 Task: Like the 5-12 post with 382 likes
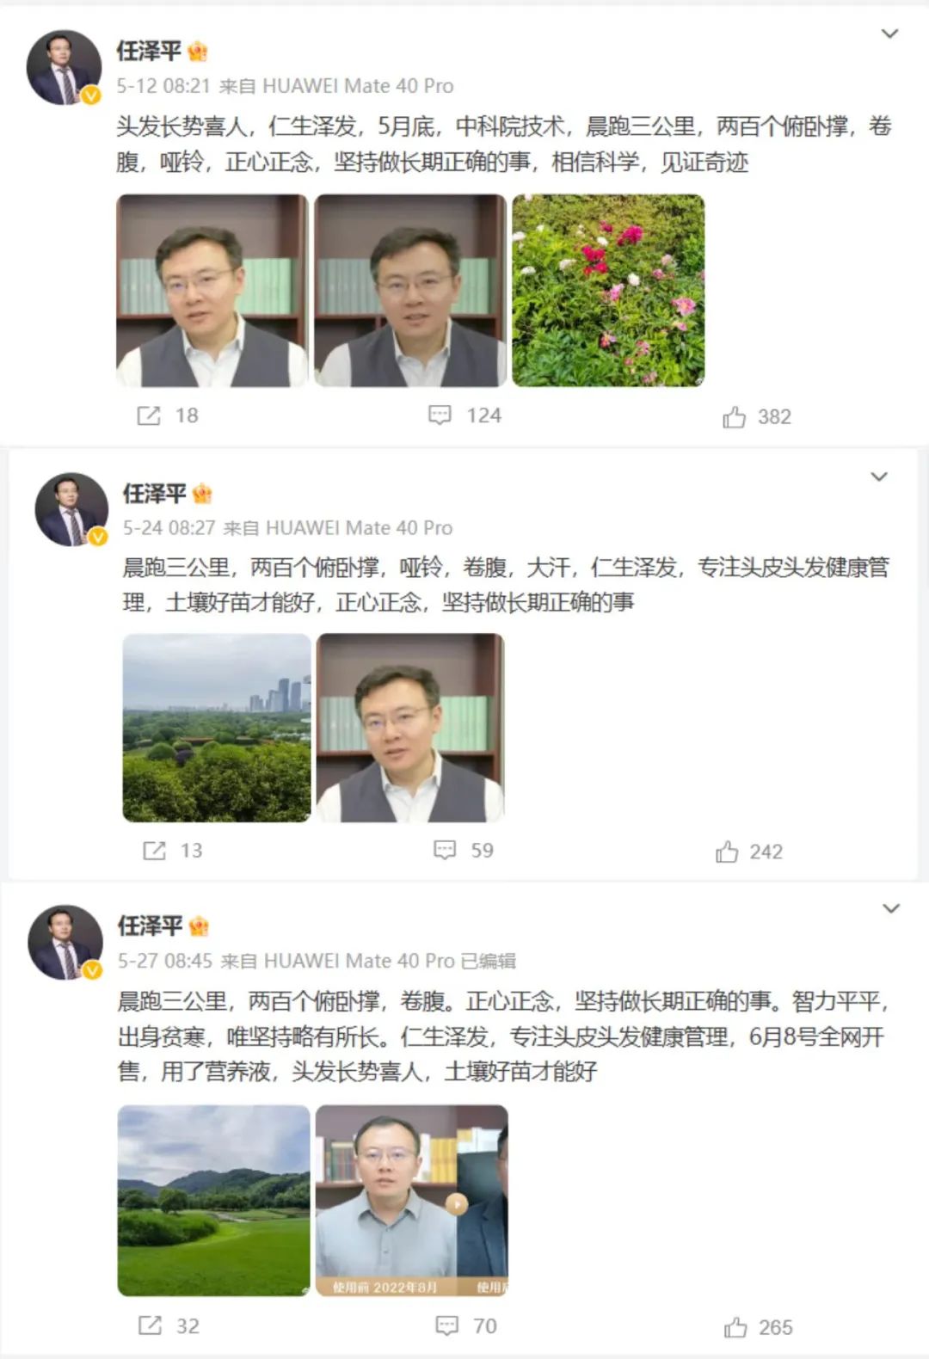click(734, 418)
